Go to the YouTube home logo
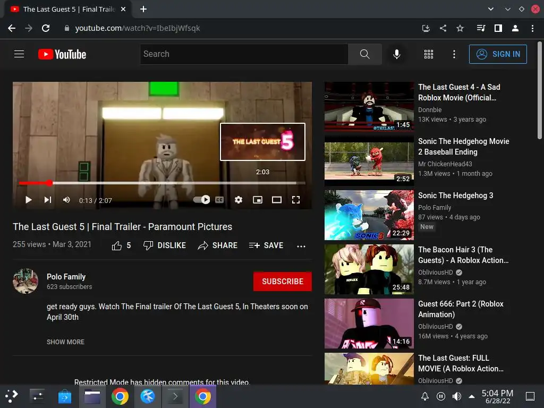544x408 pixels. coord(62,54)
